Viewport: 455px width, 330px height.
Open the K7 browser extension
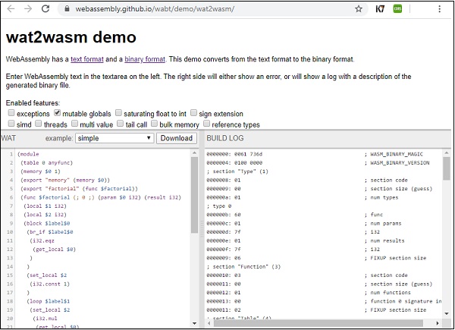click(380, 9)
